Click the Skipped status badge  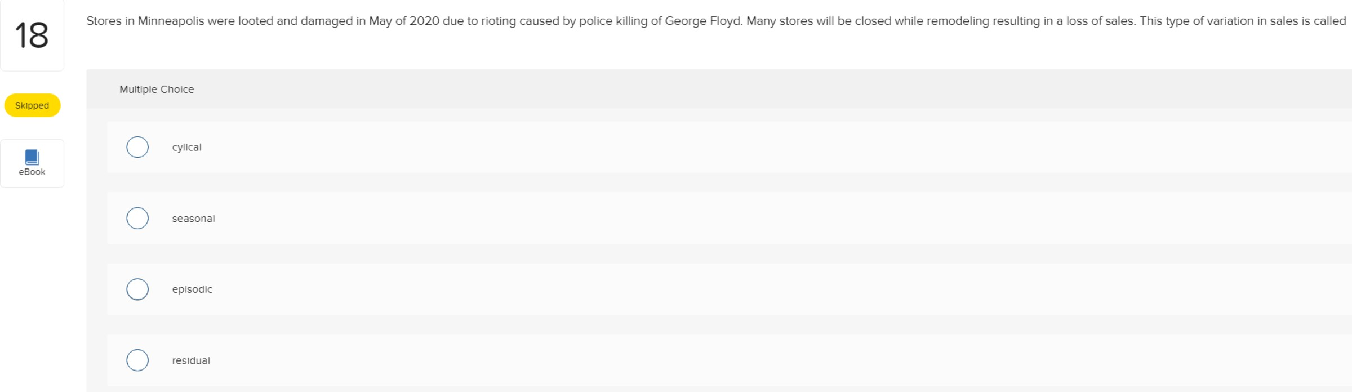tap(32, 105)
